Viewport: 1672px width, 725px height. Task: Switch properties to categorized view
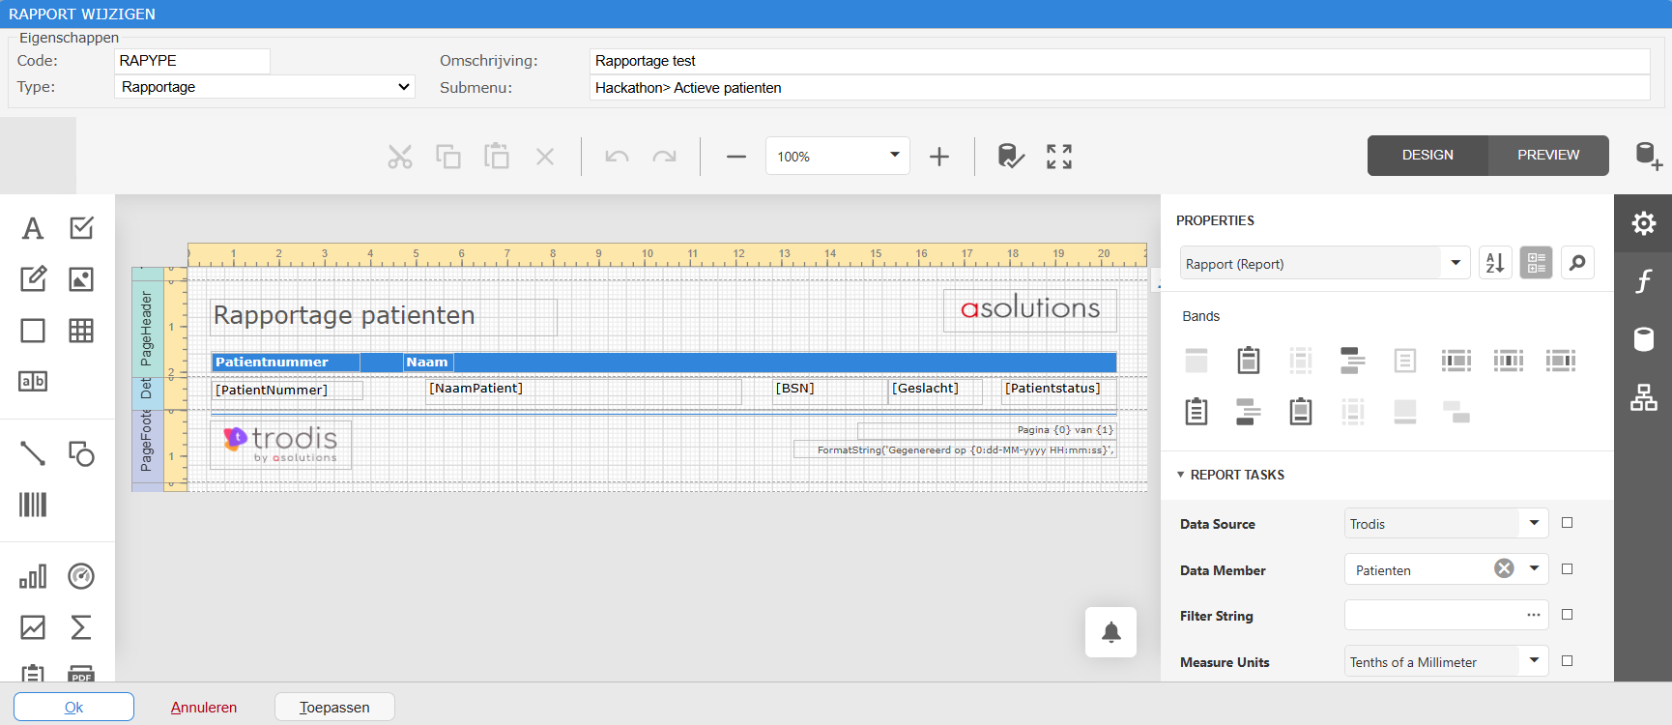(1536, 263)
